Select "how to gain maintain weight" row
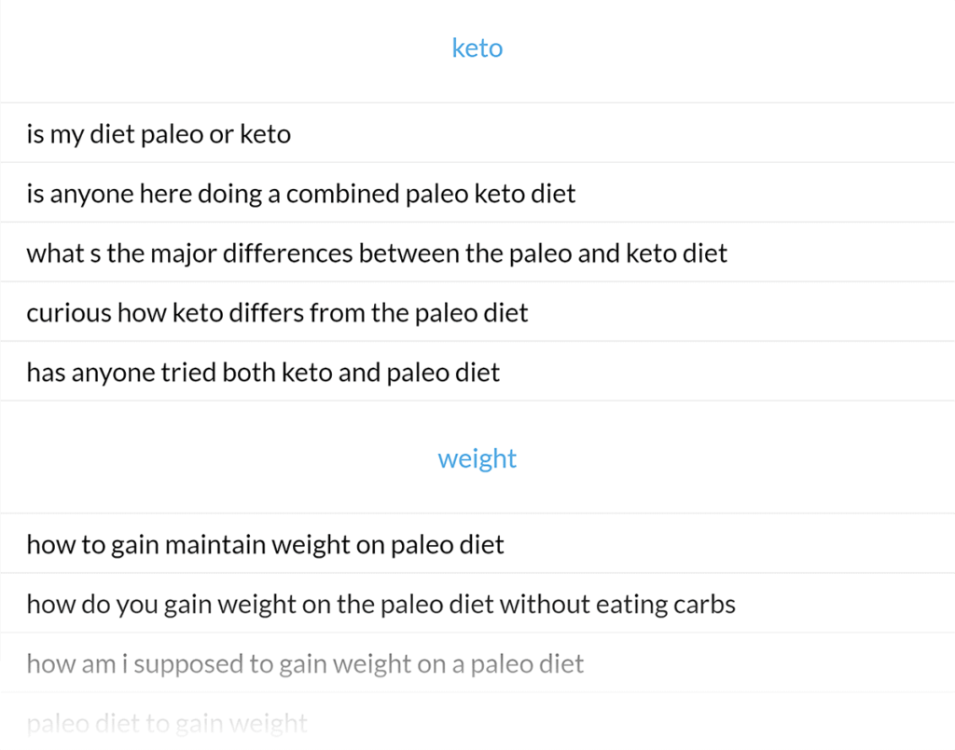Image resolution: width=955 pixels, height=750 pixels. click(x=265, y=544)
